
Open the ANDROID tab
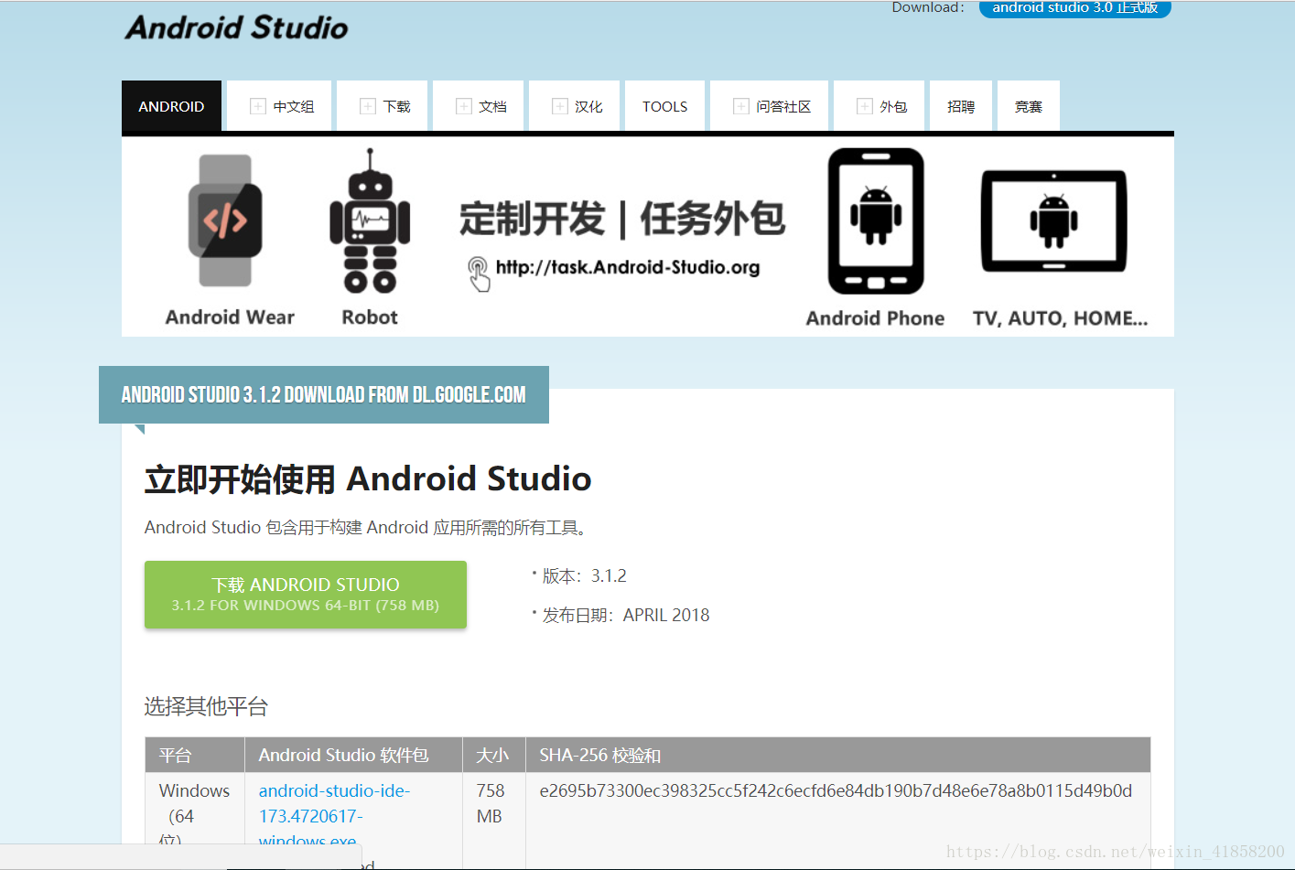click(171, 106)
